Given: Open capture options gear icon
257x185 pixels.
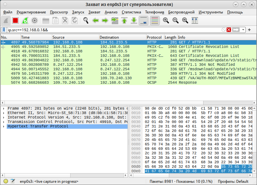Looking at the screenshot, I should pyautogui.click(x=34, y=20).
